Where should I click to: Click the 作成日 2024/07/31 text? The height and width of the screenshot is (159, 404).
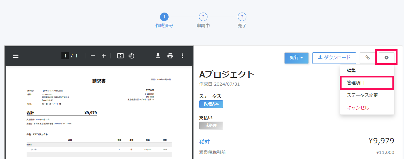[220, 84]
